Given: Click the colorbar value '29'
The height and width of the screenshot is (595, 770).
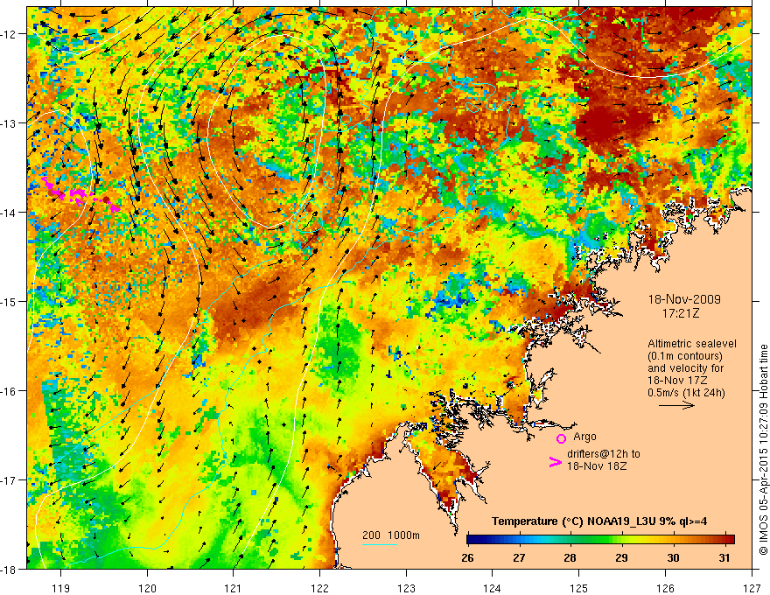Looking at the screenshot, I should pos(621,558).
